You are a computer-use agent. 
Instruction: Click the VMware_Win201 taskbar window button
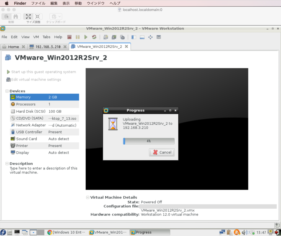[108, 232]
